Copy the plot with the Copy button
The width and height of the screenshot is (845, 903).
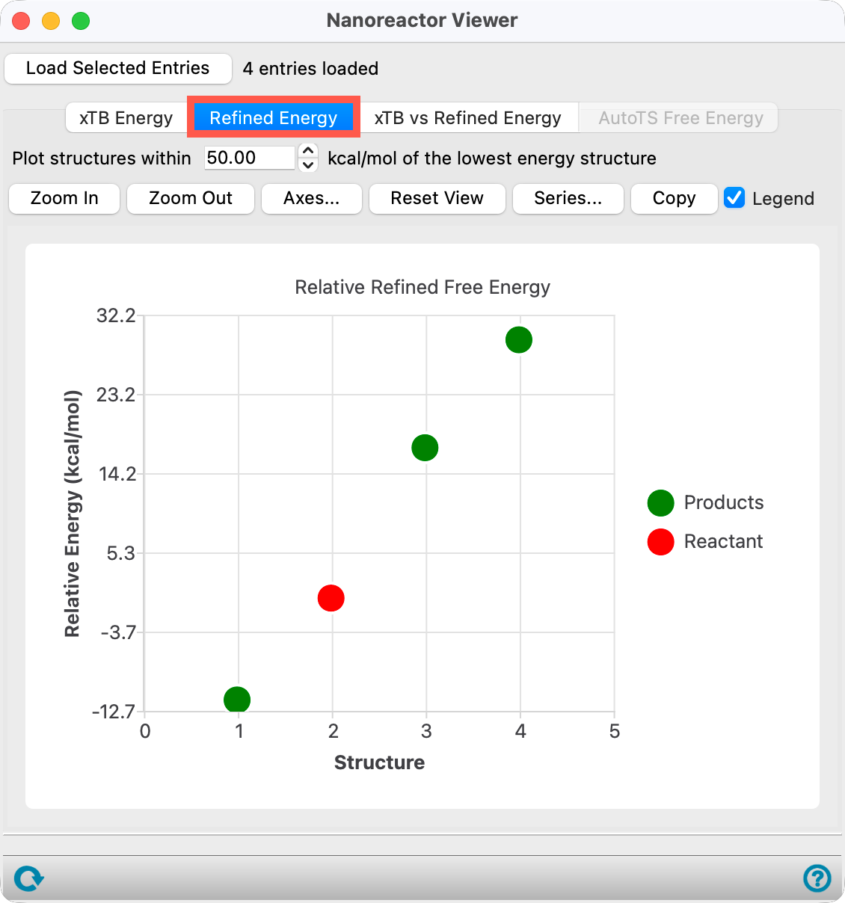[x=675, y=199]
